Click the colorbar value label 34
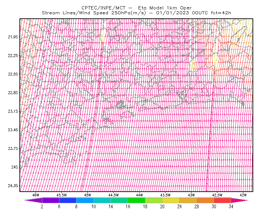Screen dimensions: 273x210 (231, 207)
